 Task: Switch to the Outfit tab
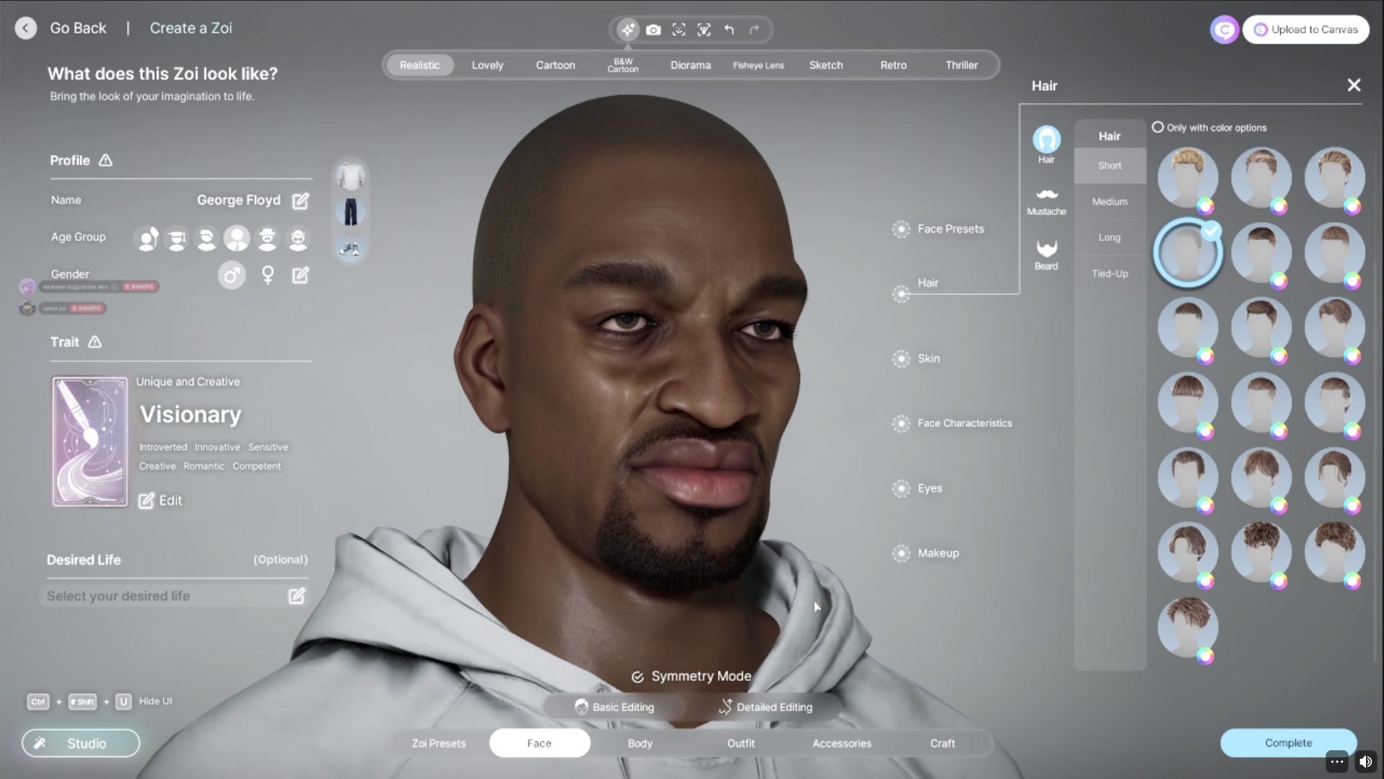tap(741, 744)
